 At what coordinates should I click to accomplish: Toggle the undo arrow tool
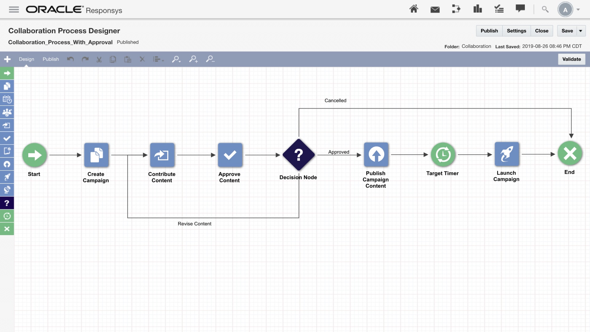70,59
